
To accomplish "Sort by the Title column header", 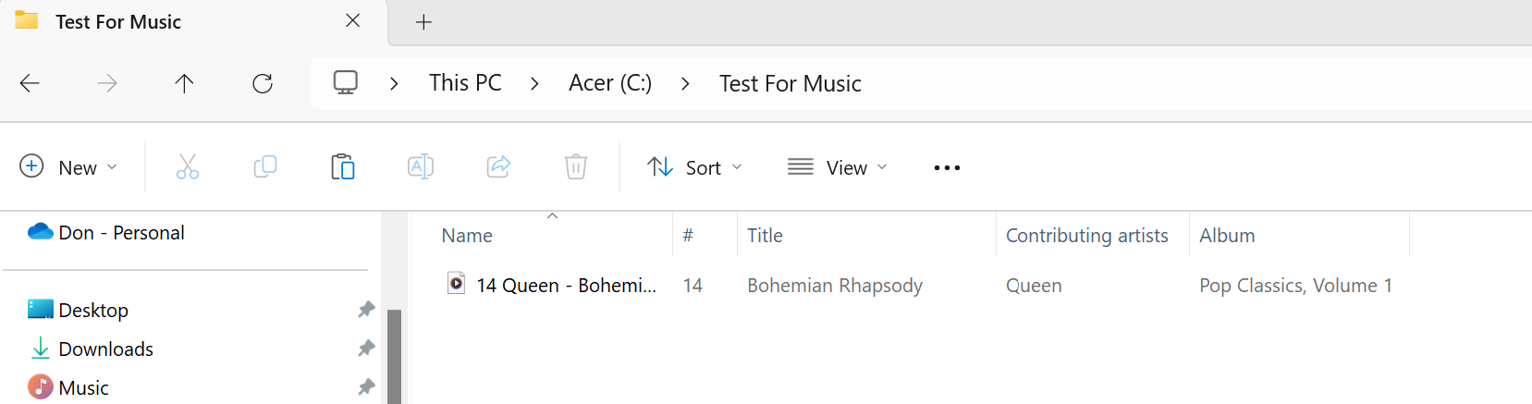I will [765, 236].
